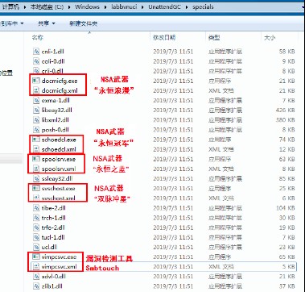Image resolution: width=305 pixels, height=292 pixels.
Task: Click the 新建文件夹 button
Action: (x=83, y=23)
